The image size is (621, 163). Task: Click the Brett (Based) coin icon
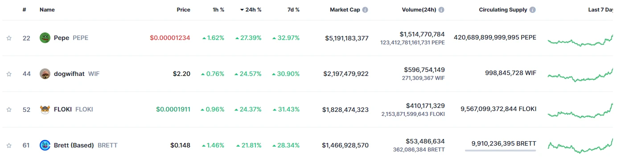click(45, 145)
